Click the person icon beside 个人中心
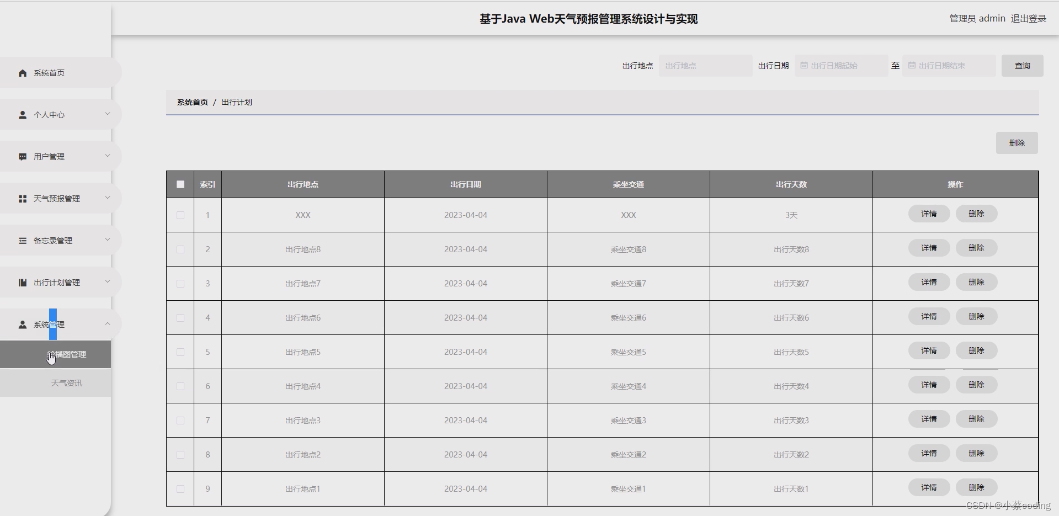The height and width of the screenshot is (516, 1059). tap(23, 115)
